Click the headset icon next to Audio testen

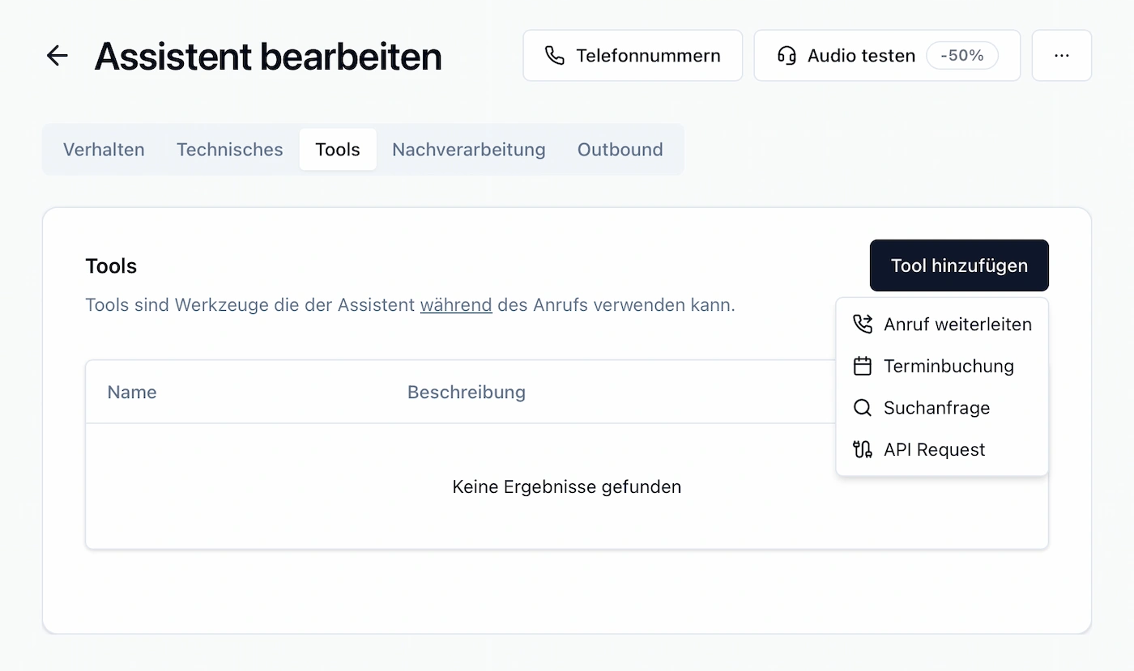click(787, 55)
